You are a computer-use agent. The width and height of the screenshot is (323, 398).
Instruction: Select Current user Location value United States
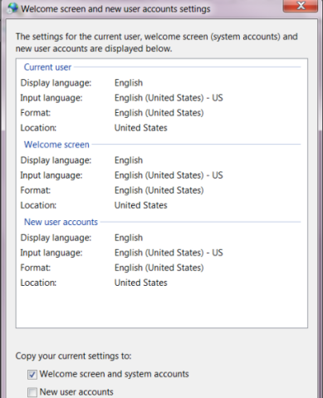pos(141,128)
